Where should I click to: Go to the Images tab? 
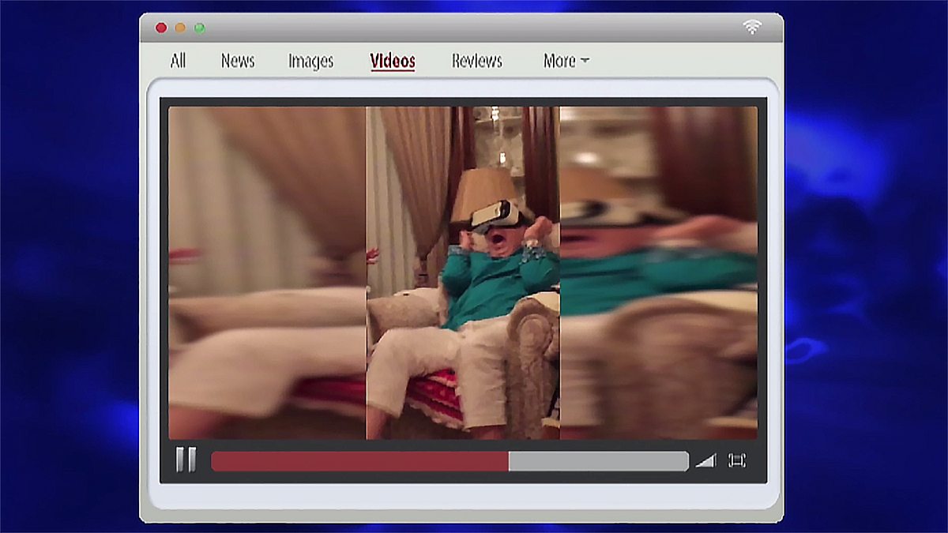[x=310, y=61]
